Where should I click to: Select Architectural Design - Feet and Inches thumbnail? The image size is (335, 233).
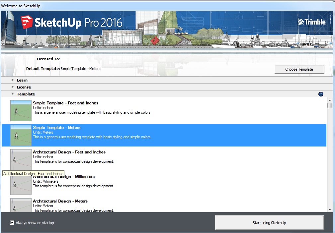21,160
